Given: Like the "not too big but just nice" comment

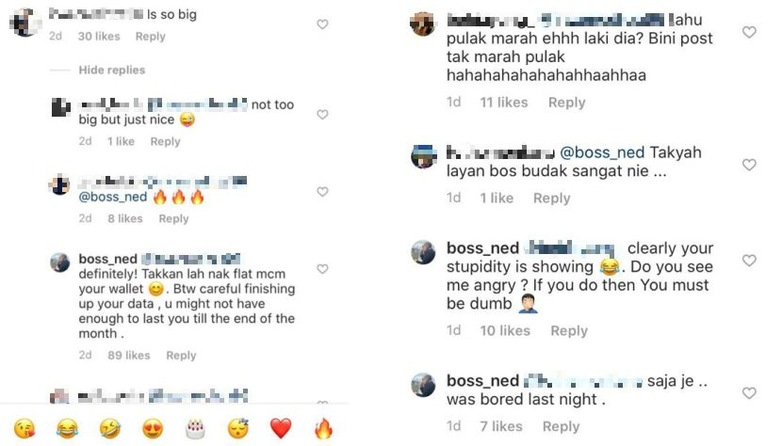Looking at the screenshot, I should 323,115.
